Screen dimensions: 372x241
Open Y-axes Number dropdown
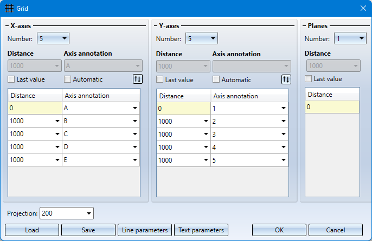202,38
